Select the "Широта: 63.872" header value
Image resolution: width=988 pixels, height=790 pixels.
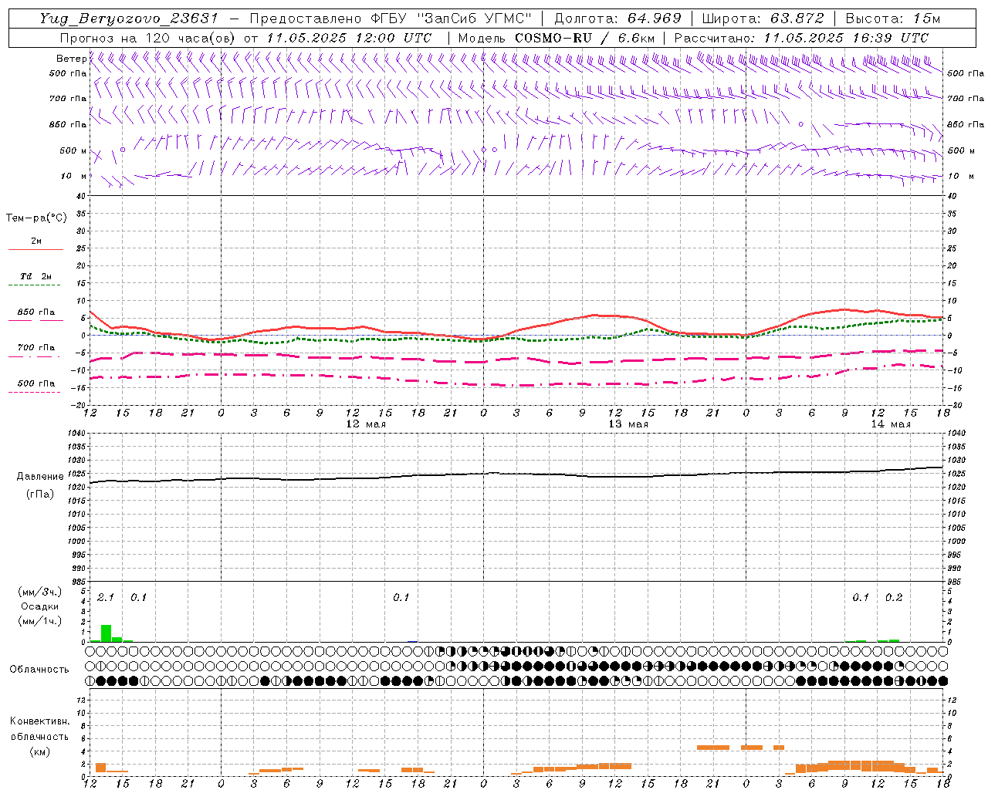click(763, 19)
